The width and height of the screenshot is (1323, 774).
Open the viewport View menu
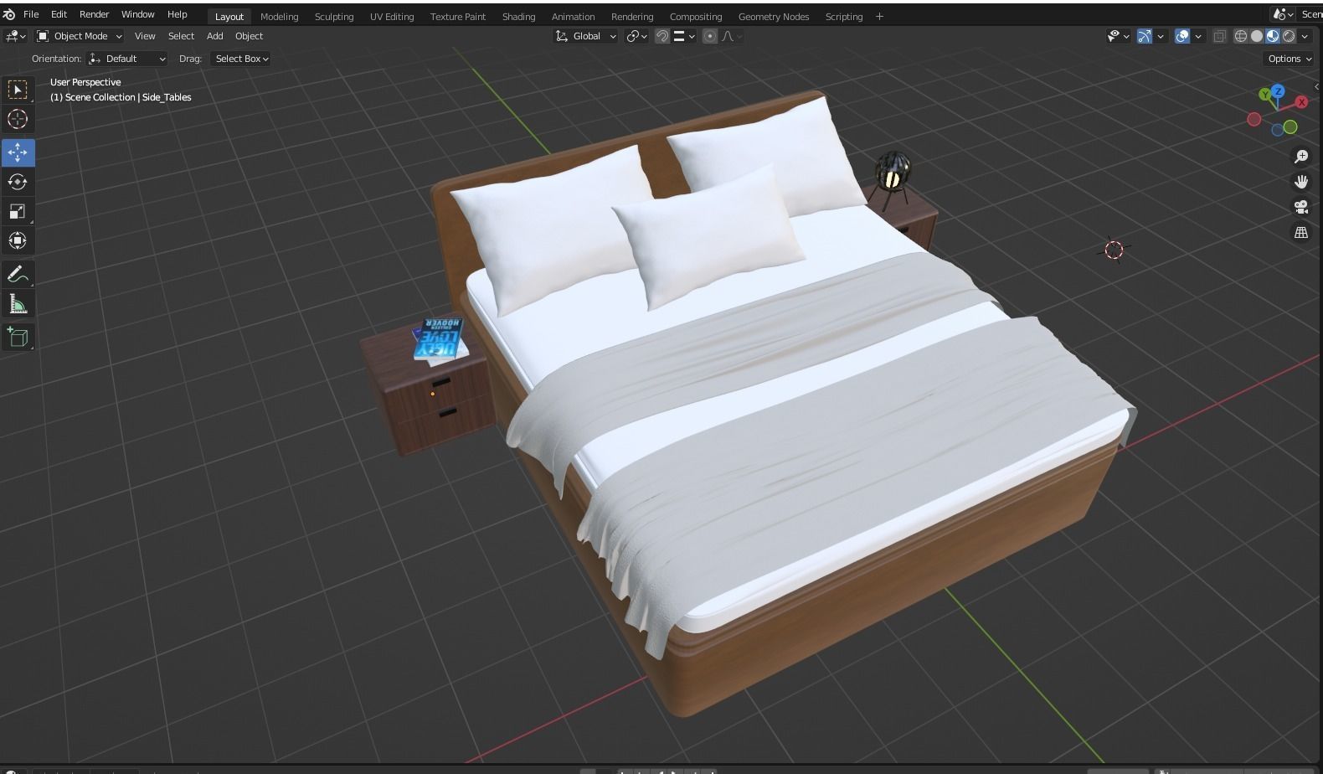[x=145, y=36]
